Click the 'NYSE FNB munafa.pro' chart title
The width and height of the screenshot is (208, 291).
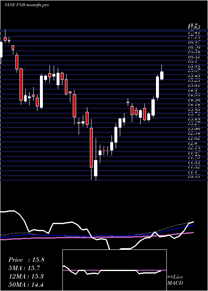coord(27,5)
